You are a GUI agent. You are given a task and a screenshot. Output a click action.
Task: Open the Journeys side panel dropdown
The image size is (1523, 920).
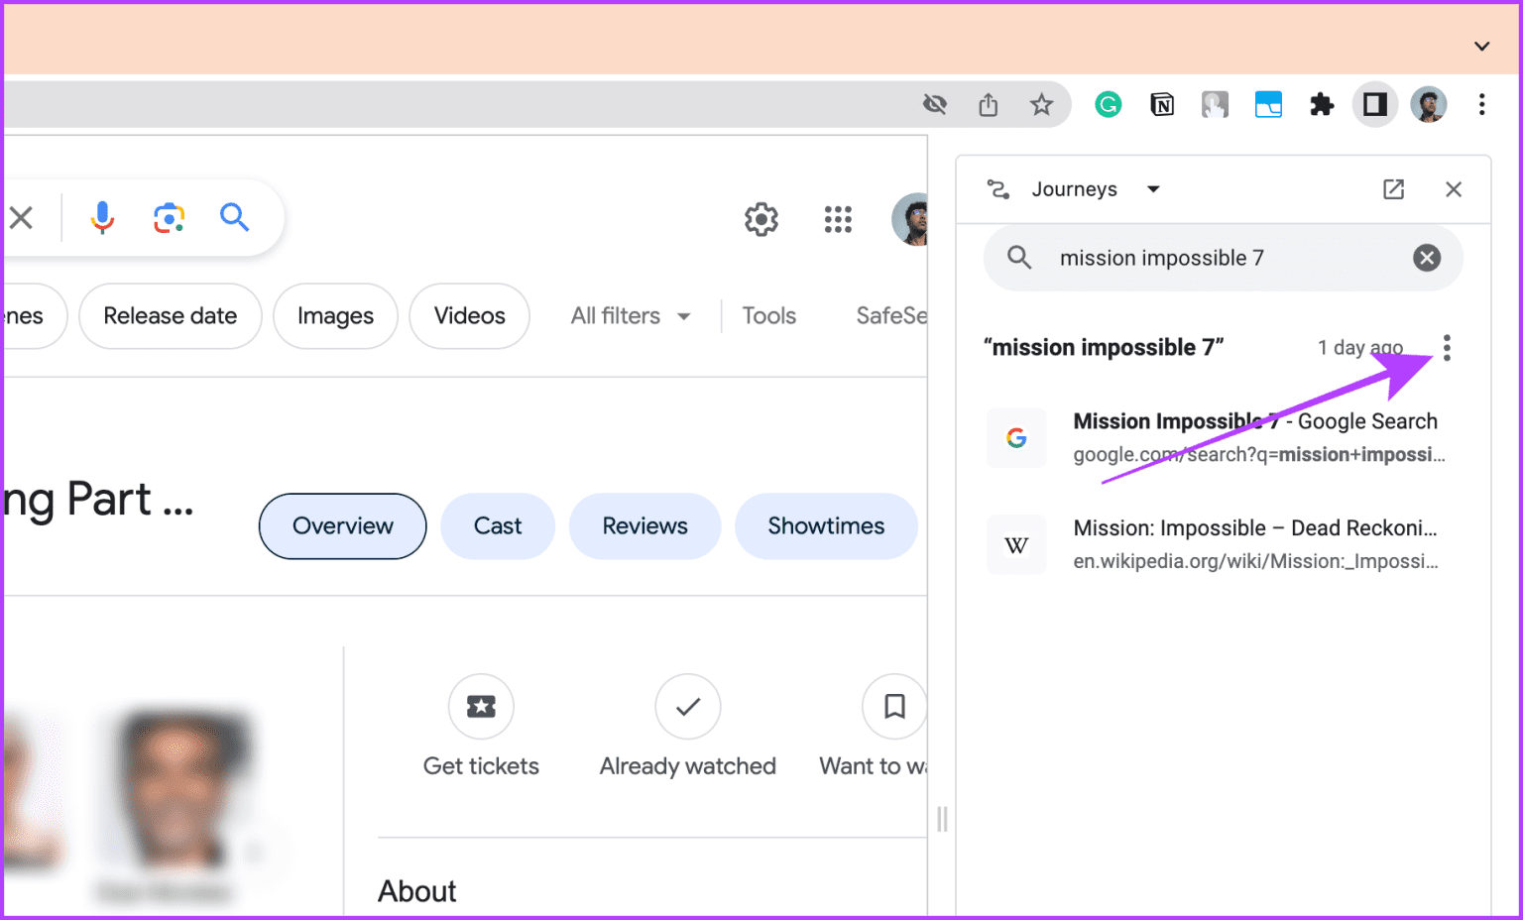click(1095, 189)
